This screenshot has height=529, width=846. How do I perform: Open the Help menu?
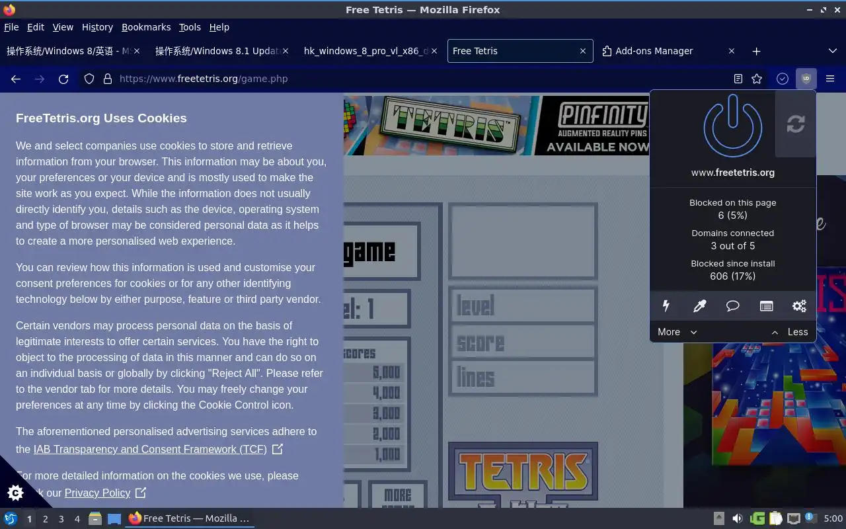point(219,27)
